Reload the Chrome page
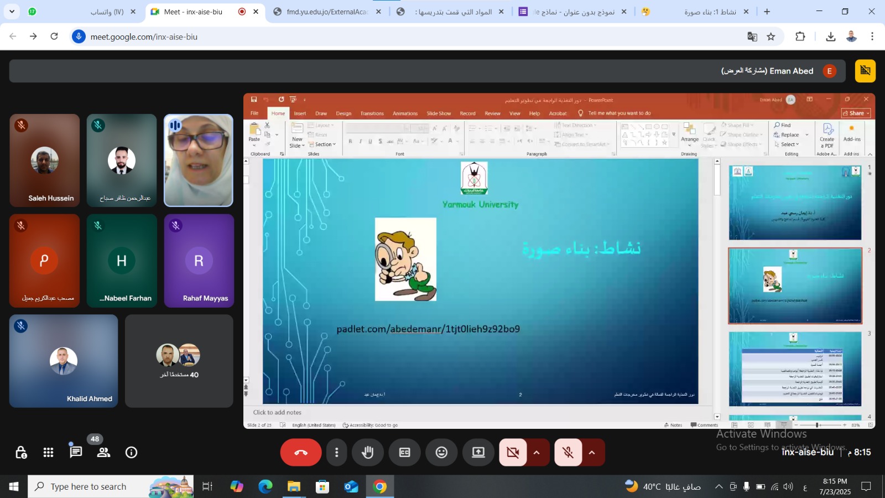Viewport: 885px width, 498px height. point(54,37)
